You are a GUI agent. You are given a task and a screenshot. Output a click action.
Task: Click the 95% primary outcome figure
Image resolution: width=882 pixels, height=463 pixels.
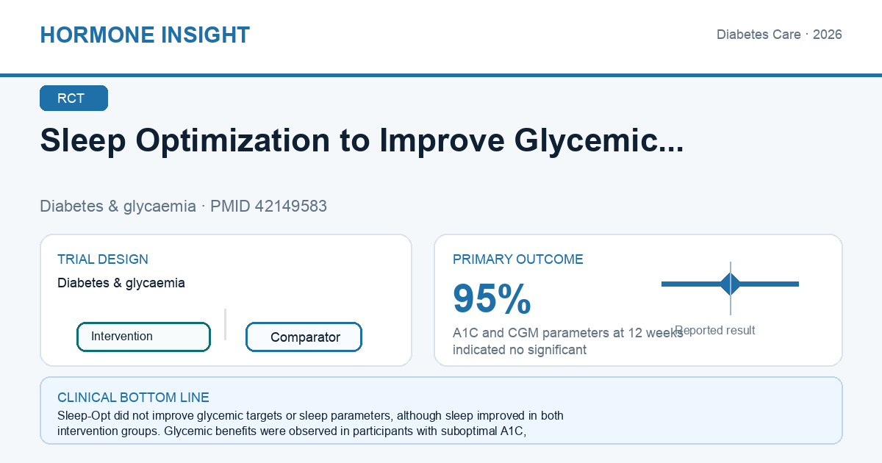tap(492, 299)
